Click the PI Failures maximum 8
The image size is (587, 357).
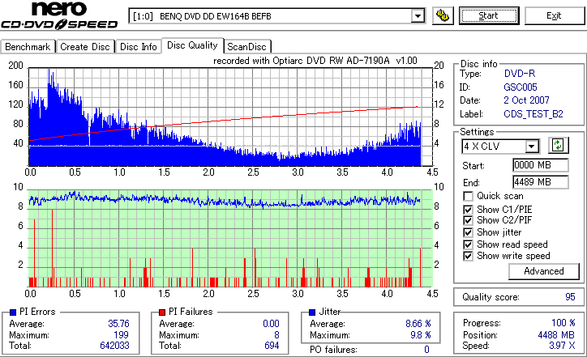tap(276, 335)
